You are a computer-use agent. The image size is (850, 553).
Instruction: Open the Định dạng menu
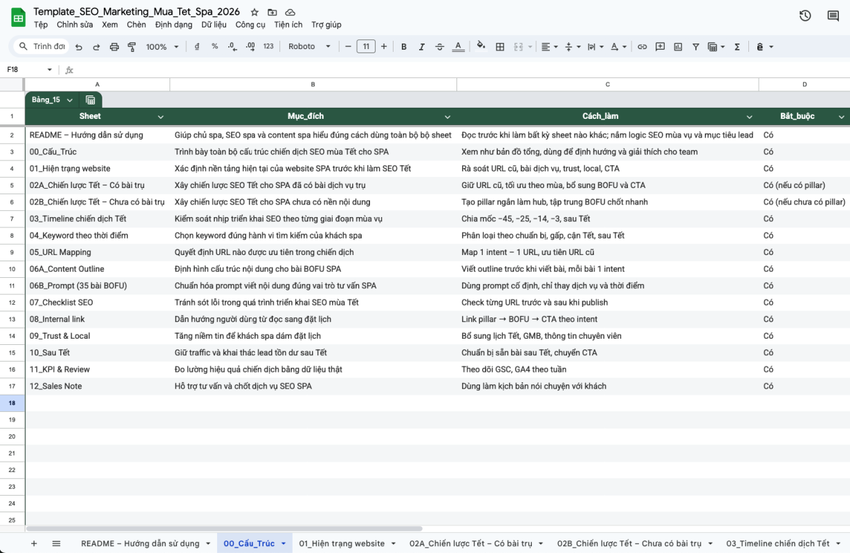[174, 25]
